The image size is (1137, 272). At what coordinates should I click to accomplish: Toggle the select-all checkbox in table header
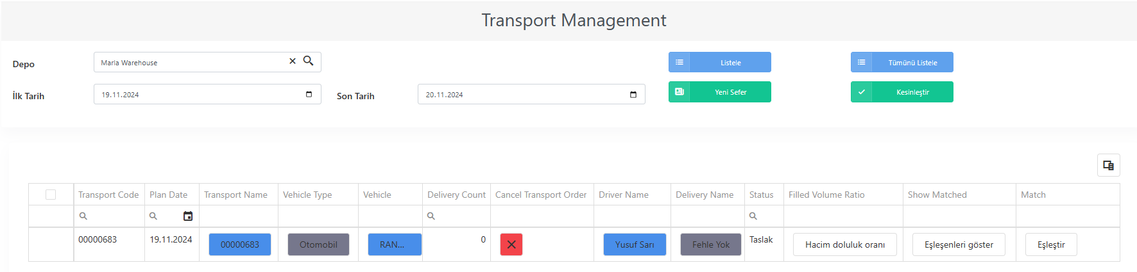point(51,195)
